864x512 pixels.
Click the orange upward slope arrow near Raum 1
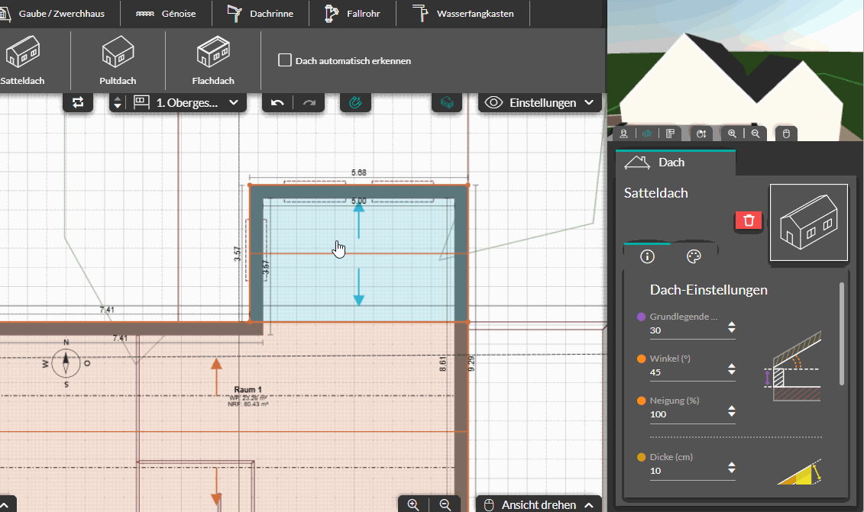pos(216,377)
